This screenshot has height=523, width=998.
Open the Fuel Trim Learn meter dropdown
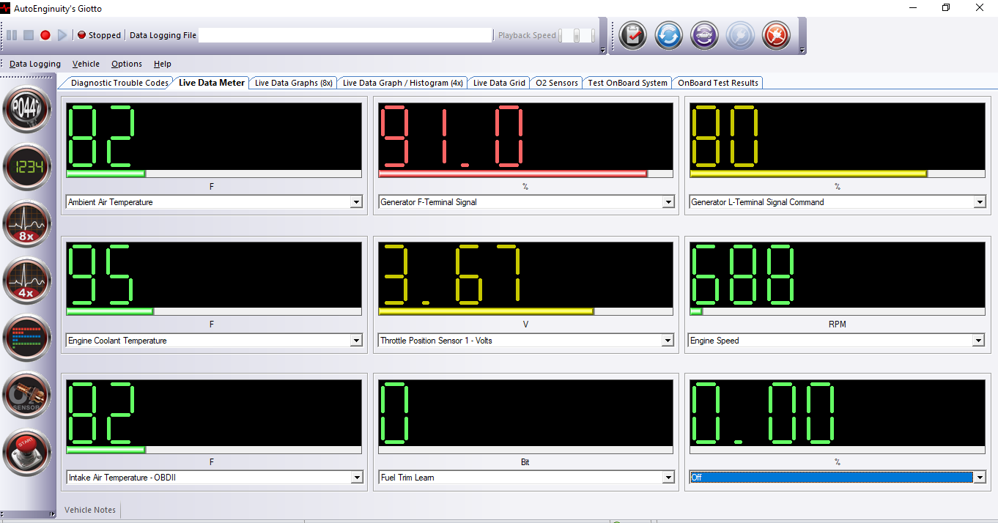click(x=668, y=477)
